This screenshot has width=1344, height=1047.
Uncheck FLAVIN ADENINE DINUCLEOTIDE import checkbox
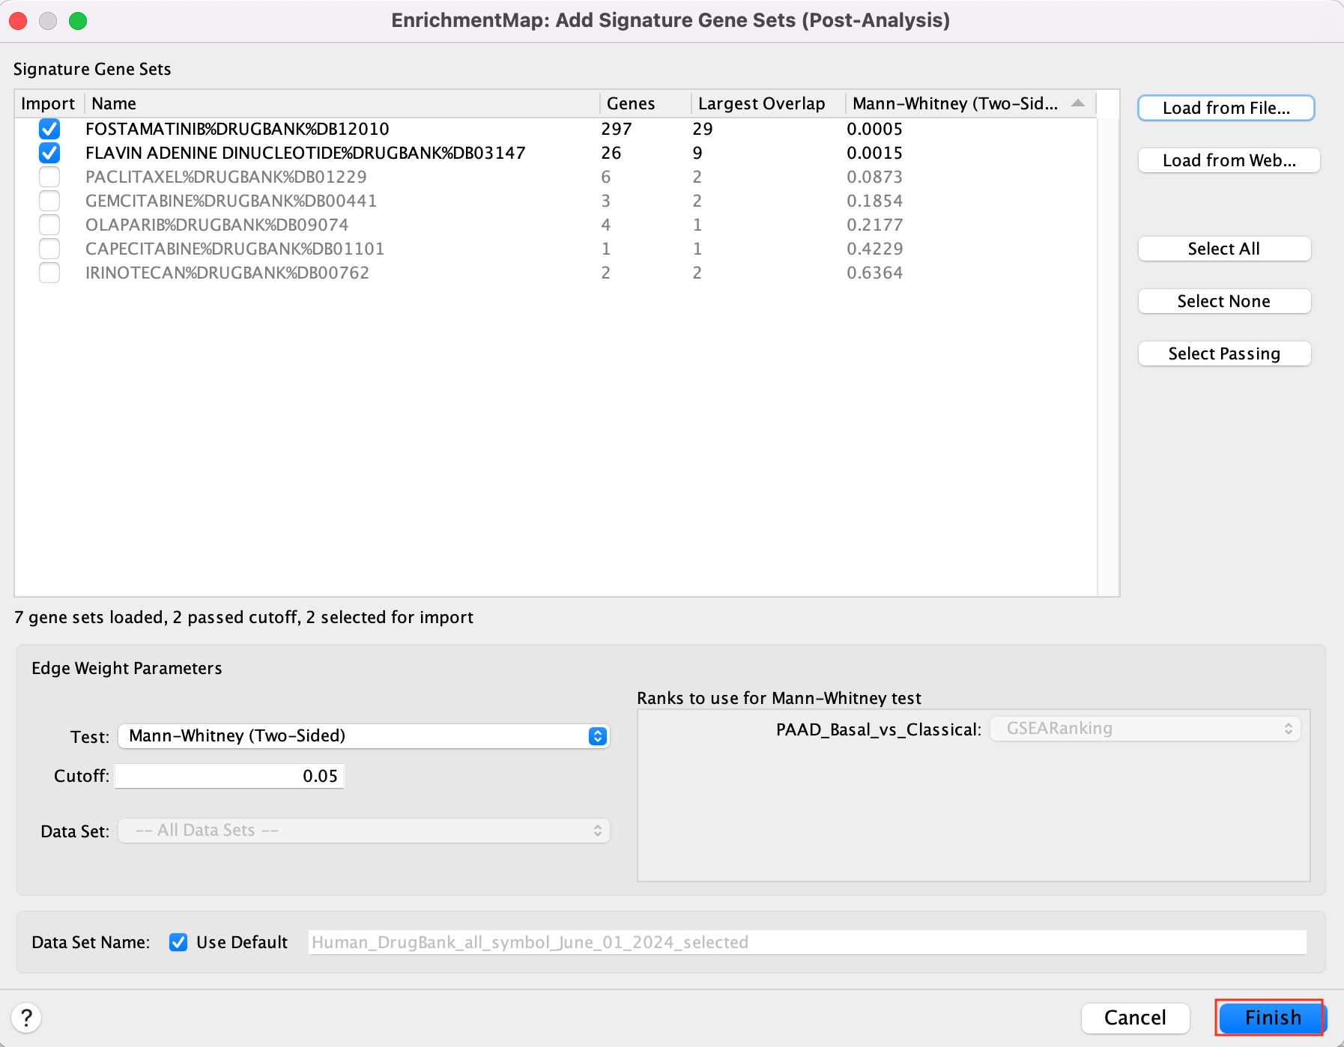coord(49,153)
